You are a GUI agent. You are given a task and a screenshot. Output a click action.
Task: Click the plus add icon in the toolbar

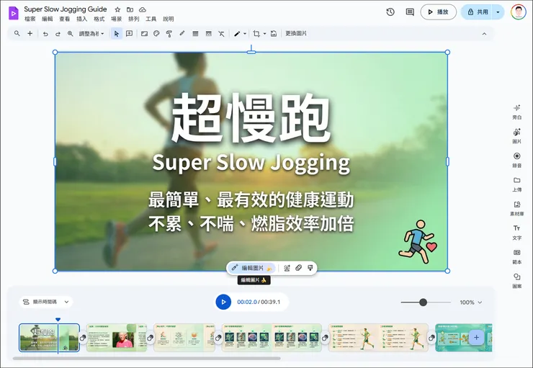[x=30, y=33]
